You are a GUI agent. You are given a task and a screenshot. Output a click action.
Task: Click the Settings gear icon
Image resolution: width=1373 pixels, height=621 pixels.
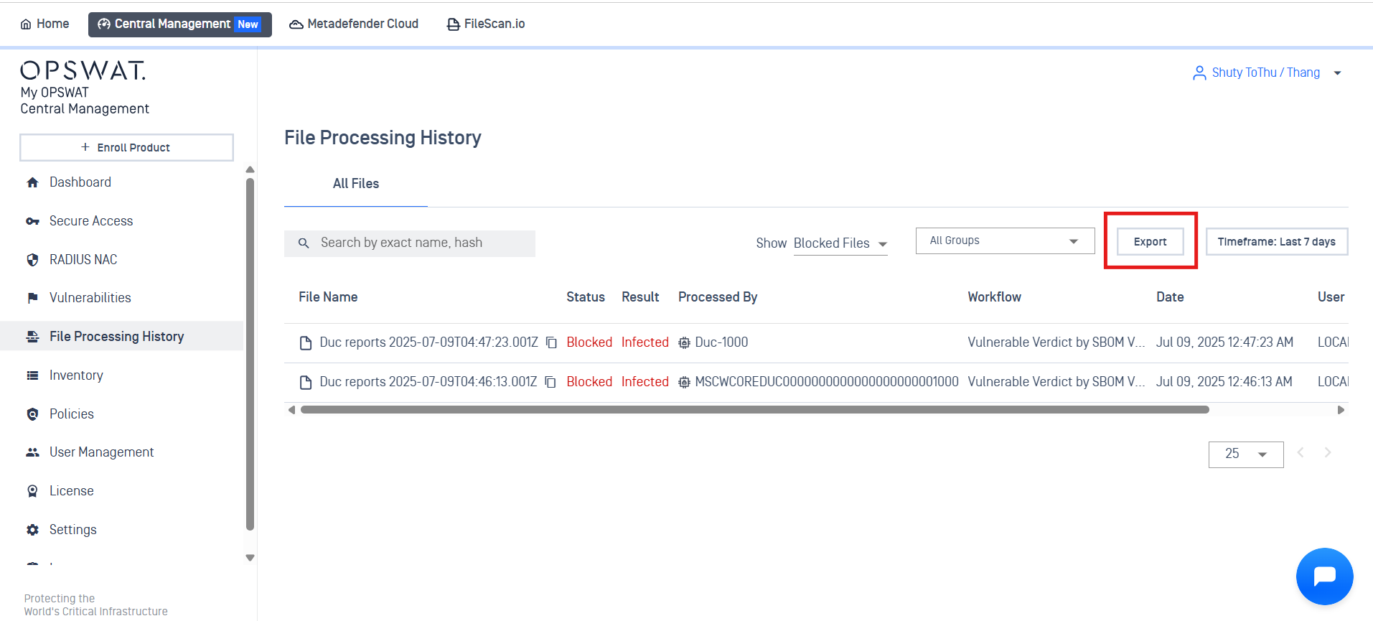pos(32,530)
